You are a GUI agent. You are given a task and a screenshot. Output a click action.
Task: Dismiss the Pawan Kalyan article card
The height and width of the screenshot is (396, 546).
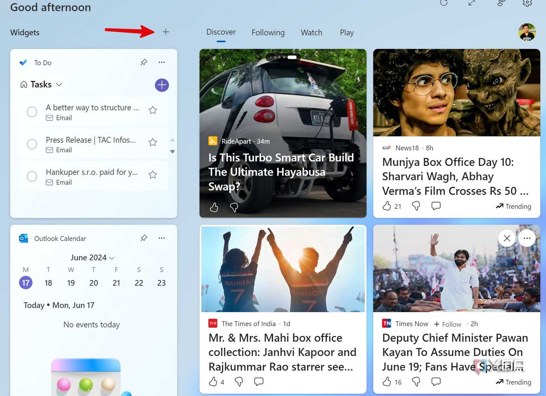point(507,238)
